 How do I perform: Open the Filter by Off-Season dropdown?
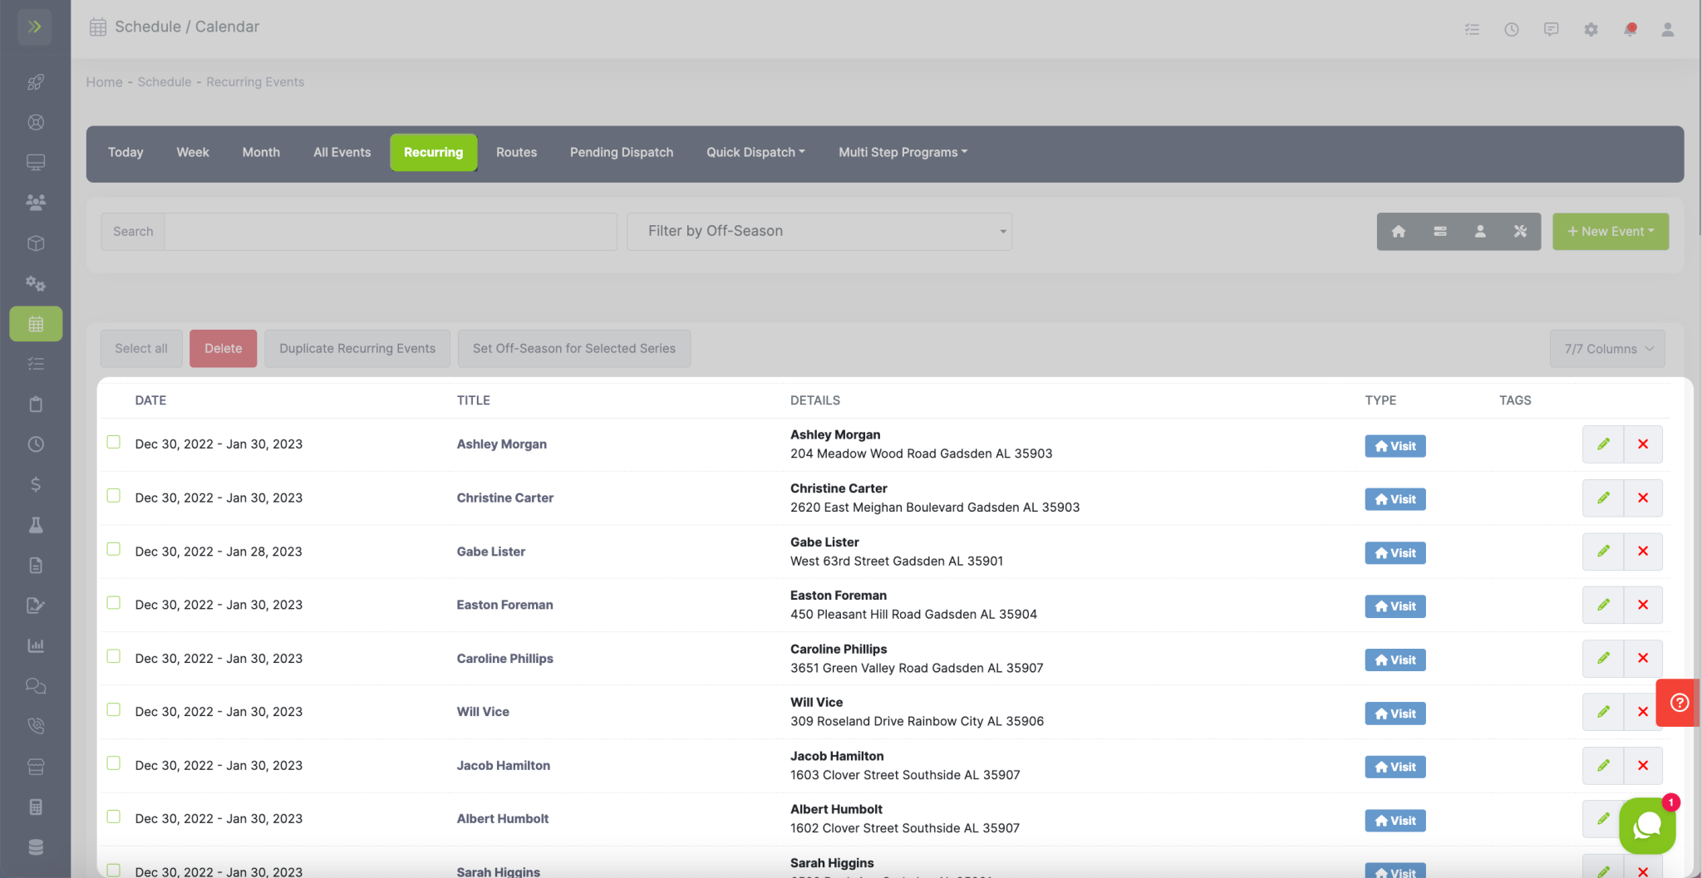point(819,231)
